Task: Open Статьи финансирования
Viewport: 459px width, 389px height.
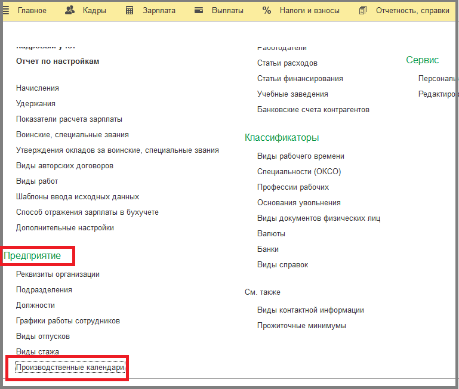Action: pyautogui.click(x=300, y=79)
